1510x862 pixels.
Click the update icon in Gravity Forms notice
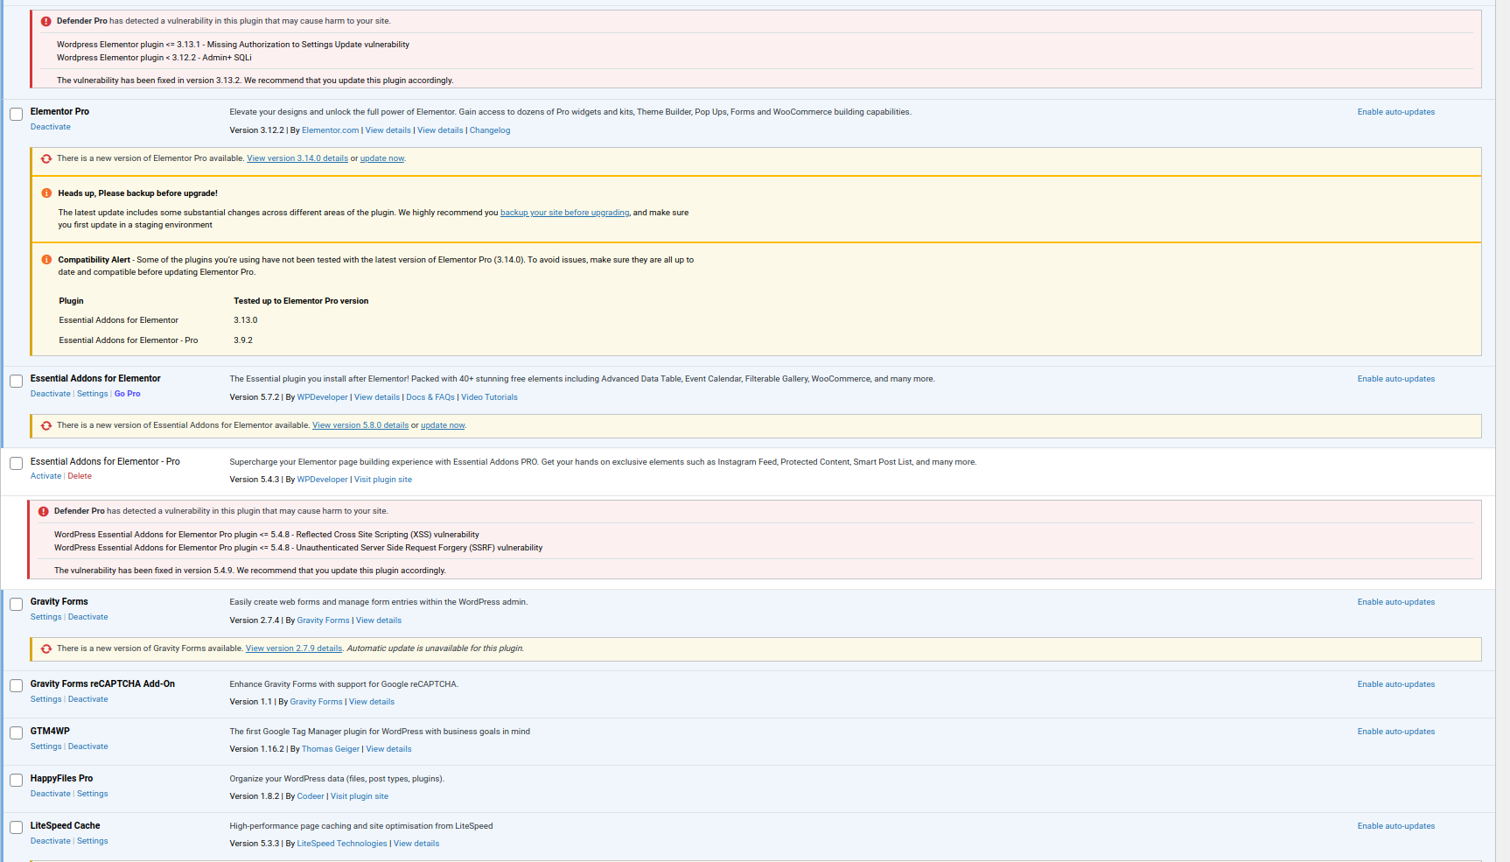46,648
